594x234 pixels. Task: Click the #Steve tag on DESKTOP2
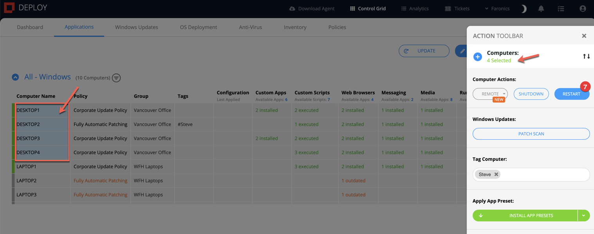pyautogui.click(x=185, y=124)
